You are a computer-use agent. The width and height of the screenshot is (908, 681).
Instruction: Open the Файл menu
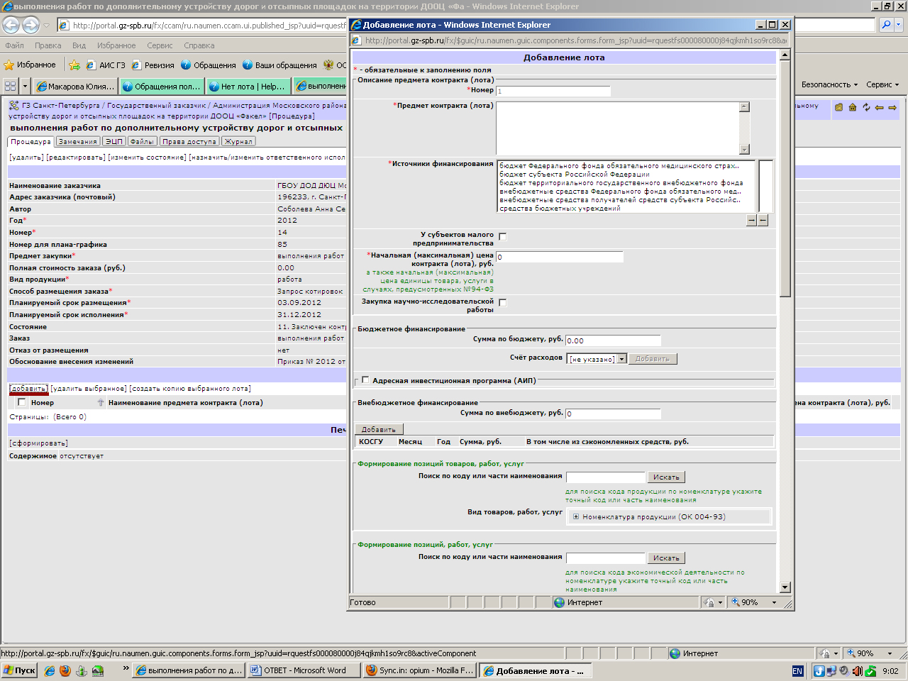tap(14, 45)
